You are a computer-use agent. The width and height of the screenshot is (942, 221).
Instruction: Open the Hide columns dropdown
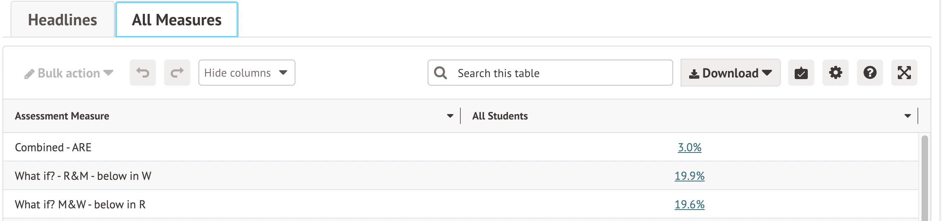(x=246, y=73)
